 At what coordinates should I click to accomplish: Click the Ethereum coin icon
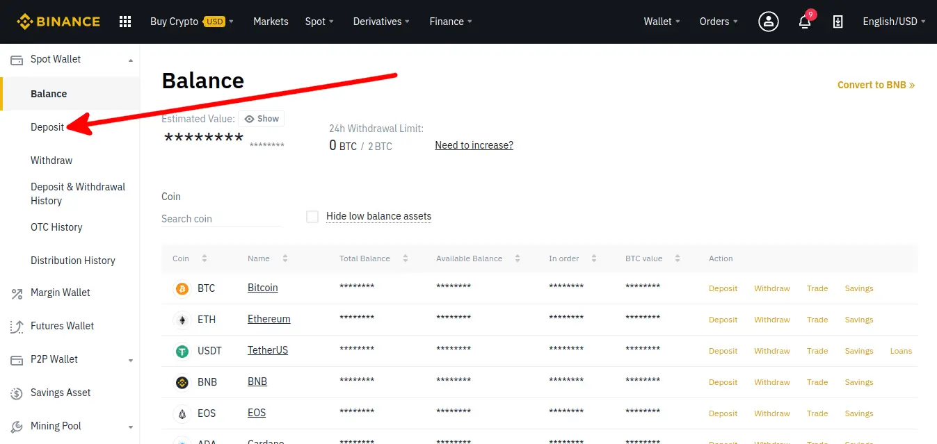[x=182, y=320]
